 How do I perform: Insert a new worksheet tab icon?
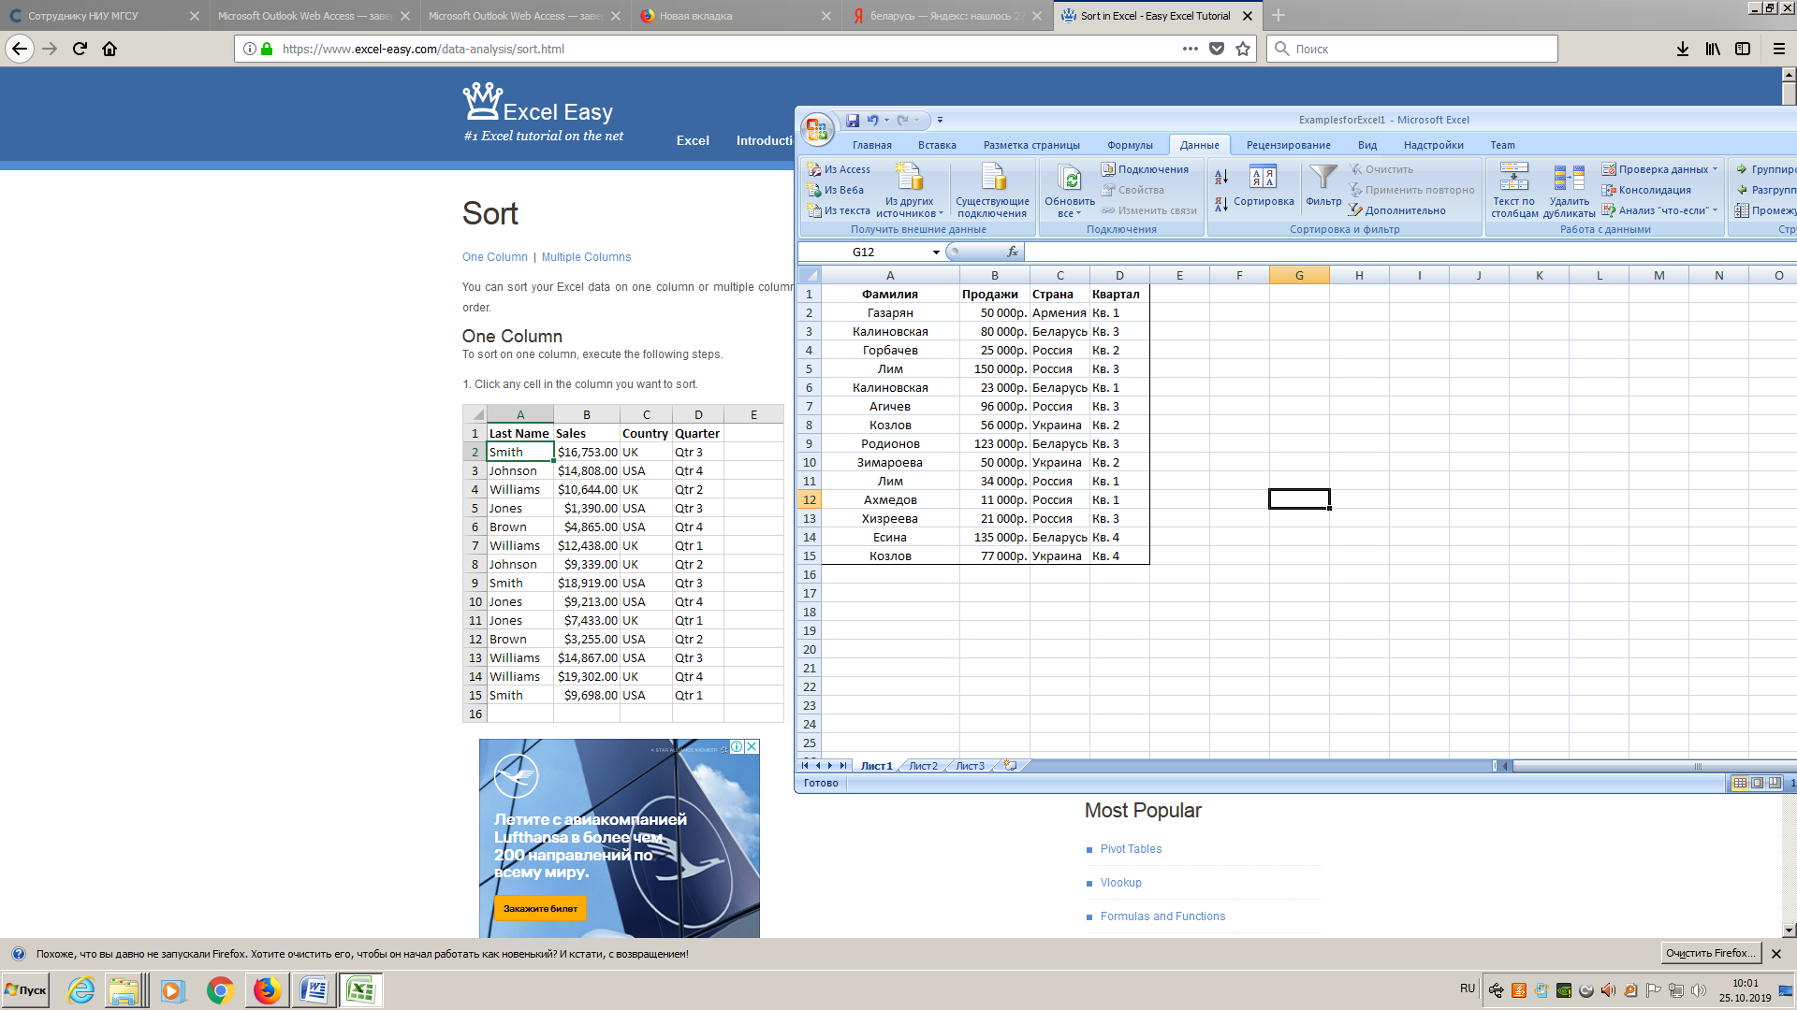tap(1010, 765)
